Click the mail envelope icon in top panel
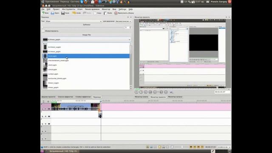 point(208,2)
